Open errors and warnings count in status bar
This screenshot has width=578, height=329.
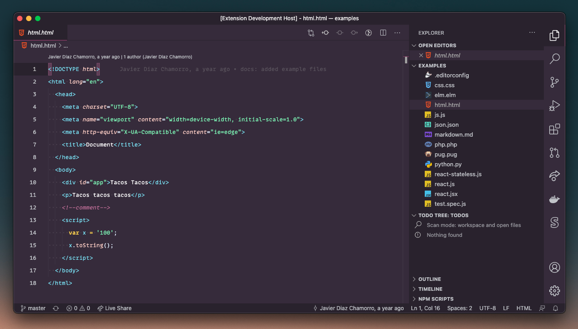78,308
